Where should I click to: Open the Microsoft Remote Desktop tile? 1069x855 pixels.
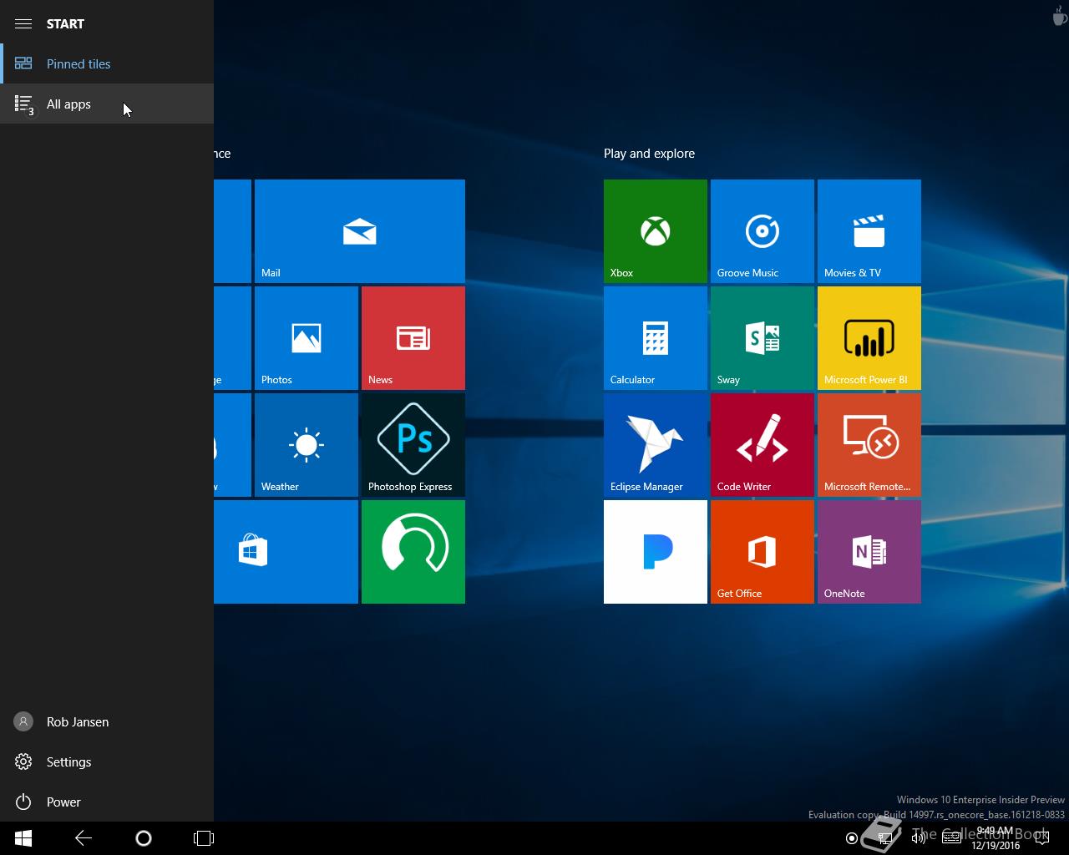(x=869, y=445)
